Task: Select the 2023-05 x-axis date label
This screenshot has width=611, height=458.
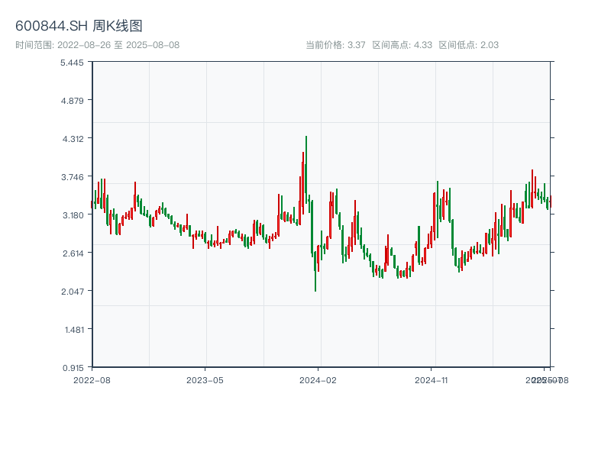Action: [205, 379]
